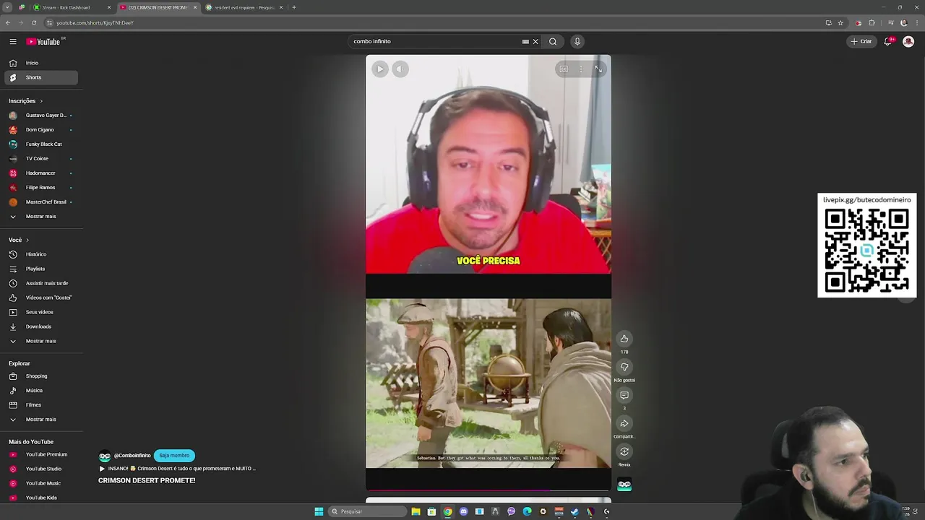
Task: Expand Mostrar mais under Você
Action: click(x=42, y=341)
